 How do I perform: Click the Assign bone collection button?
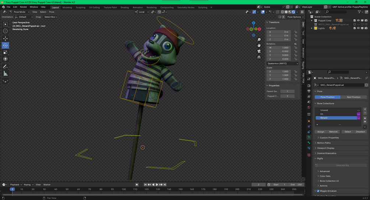[320, 132]
